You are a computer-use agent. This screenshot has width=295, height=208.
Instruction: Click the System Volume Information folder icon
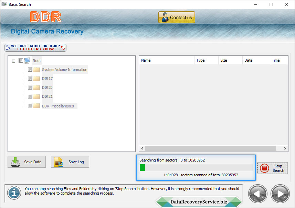tap(36, 70)
